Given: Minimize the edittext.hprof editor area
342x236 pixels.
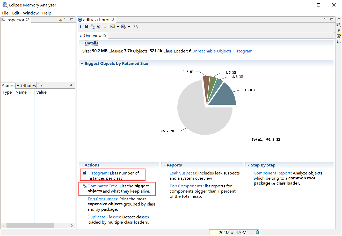Looking at the screenshot, I should (x=326, y=19).
